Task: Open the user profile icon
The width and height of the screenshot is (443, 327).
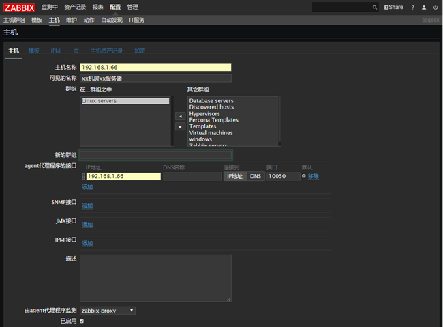Action: [424, 8]
